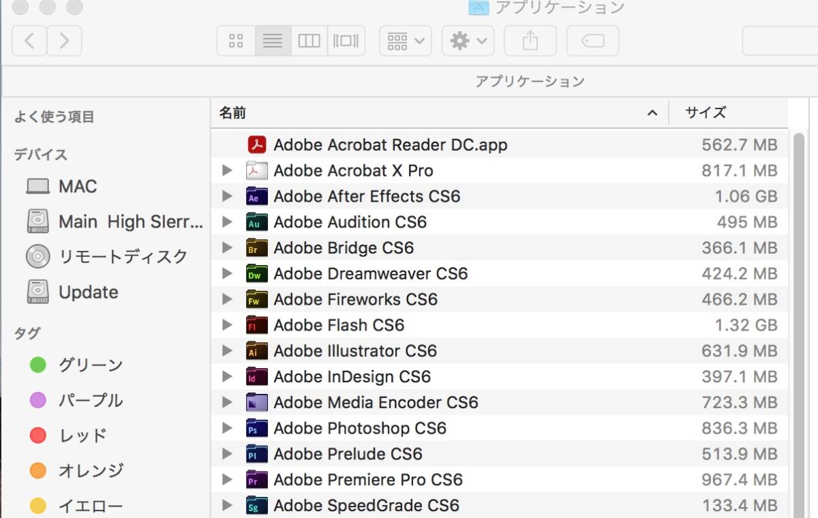Expand the Adobe Dreamweaver CS6 folder

(x=228, y=274)
